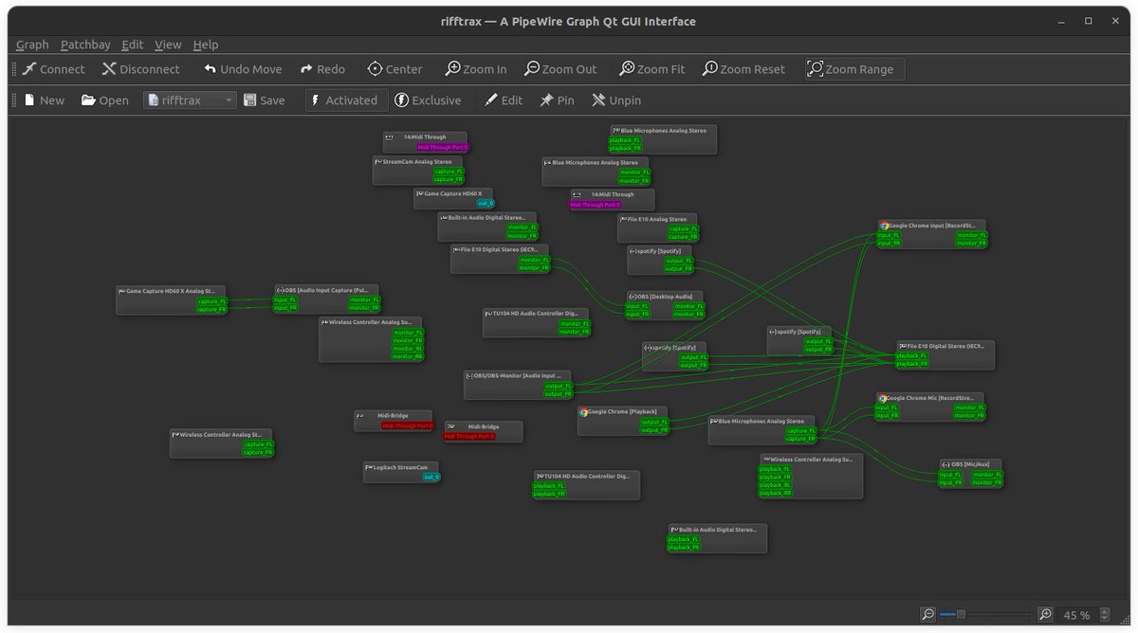Click Chrome icon on Google Chrome Mic node
The width and height of the screenshot is (1138, 633).
(883, 399)
